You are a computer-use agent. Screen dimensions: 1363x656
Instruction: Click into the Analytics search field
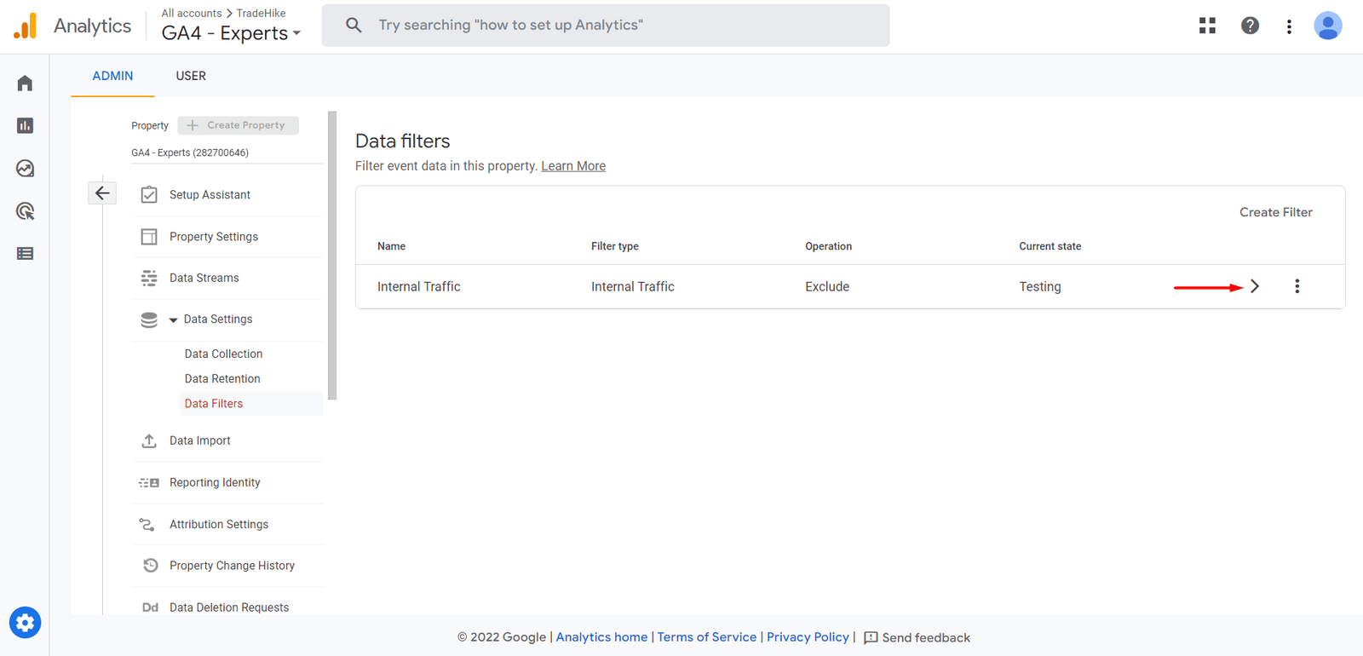[x=606, y=26]
